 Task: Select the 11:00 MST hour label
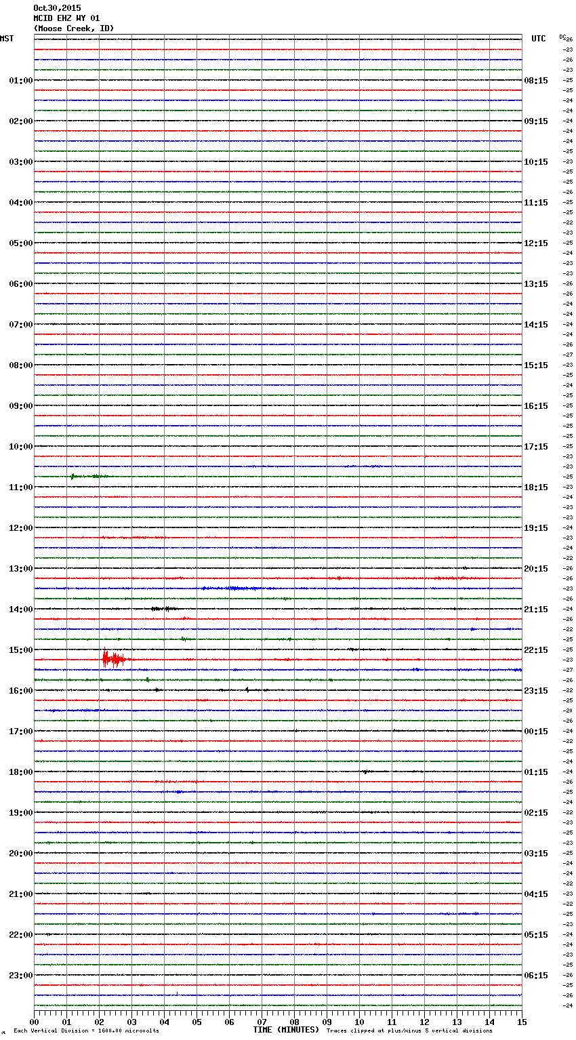pyautogui.click(x=21, y=487)
